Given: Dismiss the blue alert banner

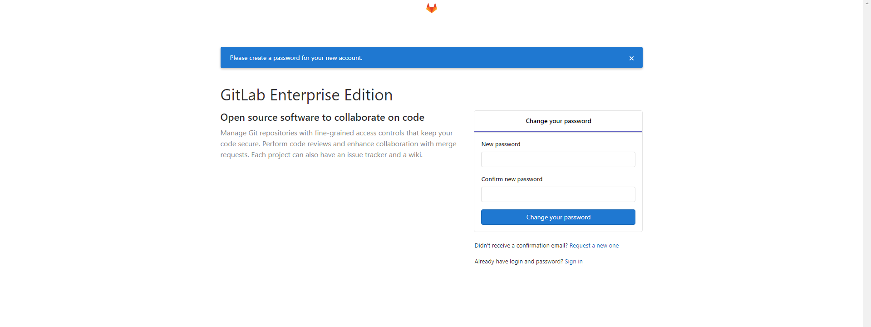Looking at the screenshot, I should click(631, 58).
